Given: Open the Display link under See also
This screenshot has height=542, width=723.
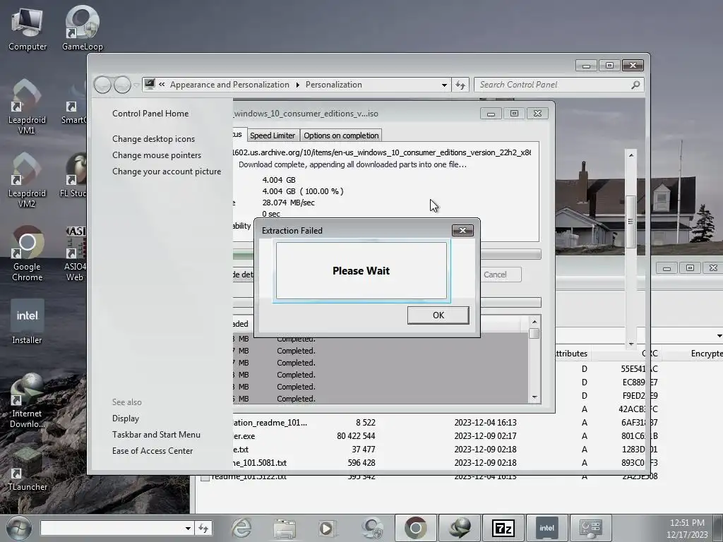Looking at the screenshot, I should [126, 418].
